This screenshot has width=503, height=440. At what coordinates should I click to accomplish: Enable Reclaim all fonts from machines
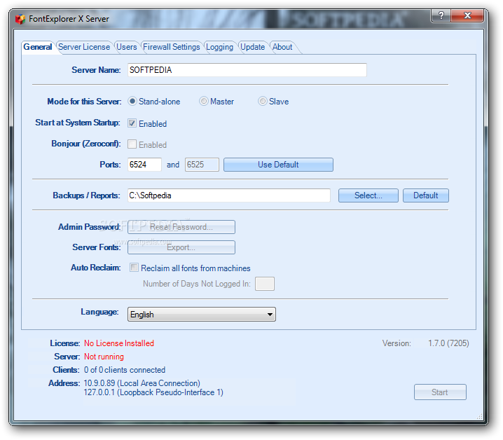(134, 268)
